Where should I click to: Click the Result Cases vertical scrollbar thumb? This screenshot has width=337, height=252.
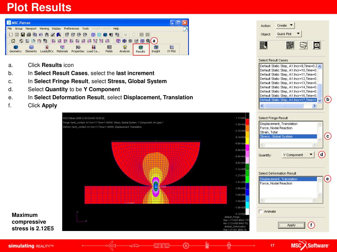320,91
